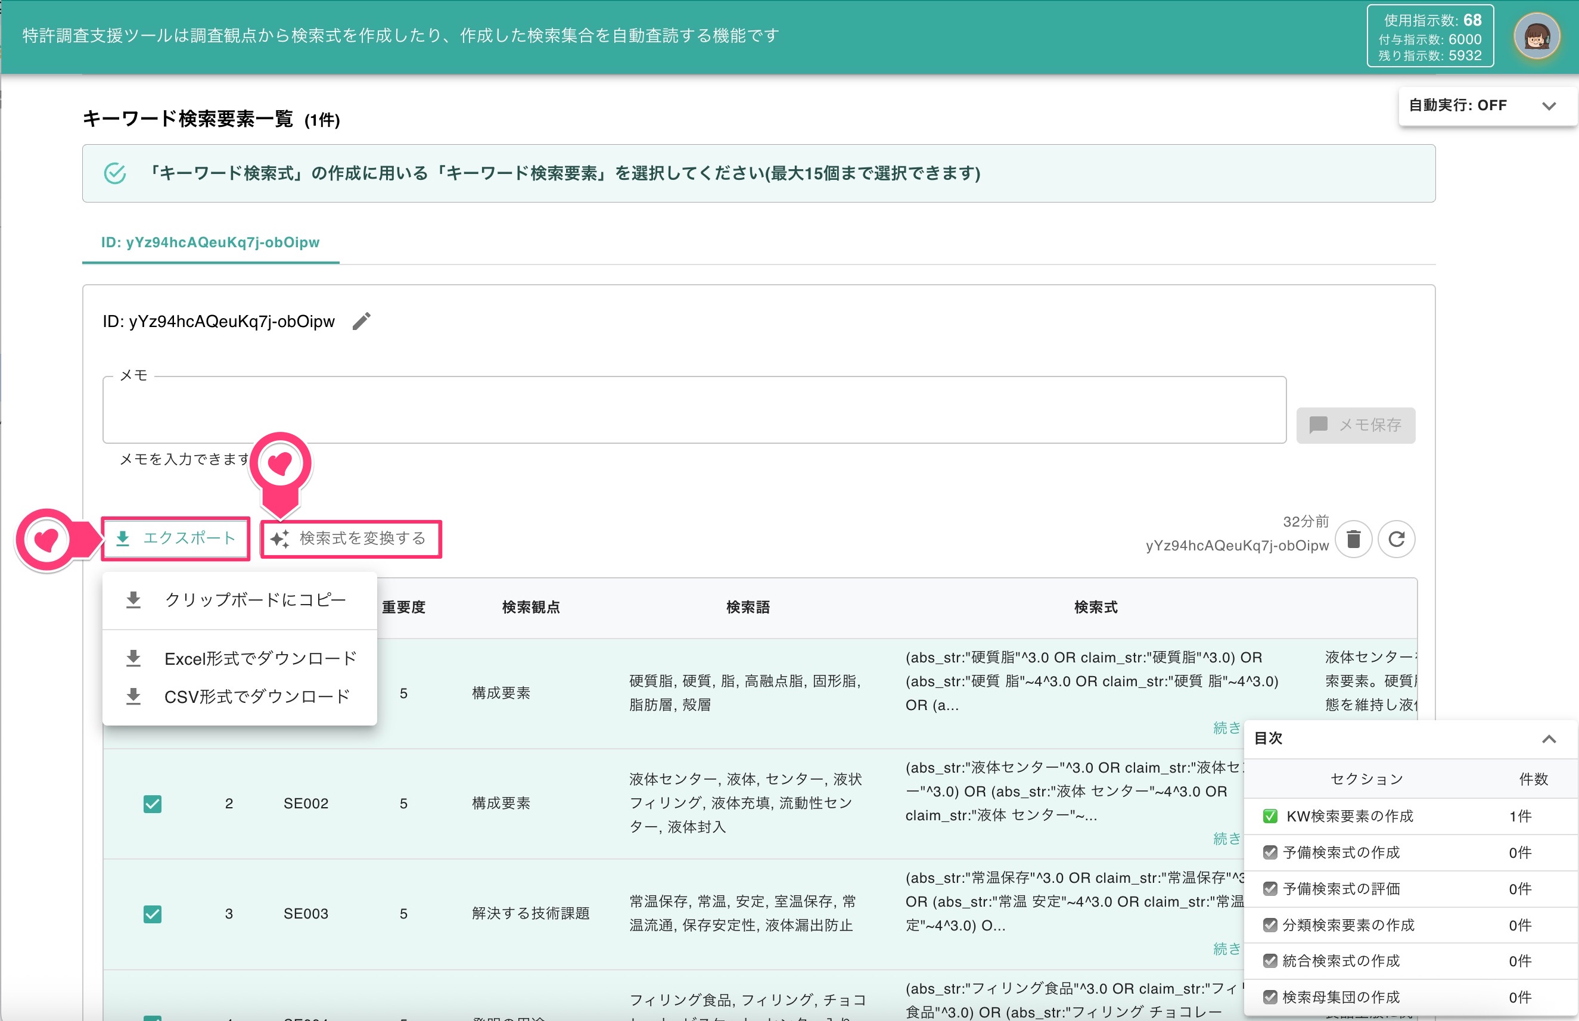1579x1021 pixels.
Task: Click the 検索語 column header
Action: [748, 606]
